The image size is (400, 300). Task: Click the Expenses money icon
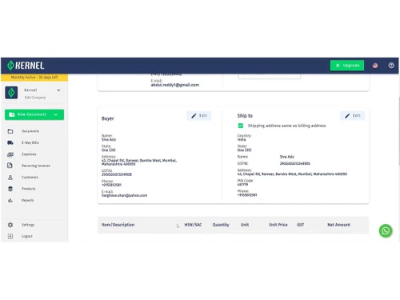(x=10, y=154)
